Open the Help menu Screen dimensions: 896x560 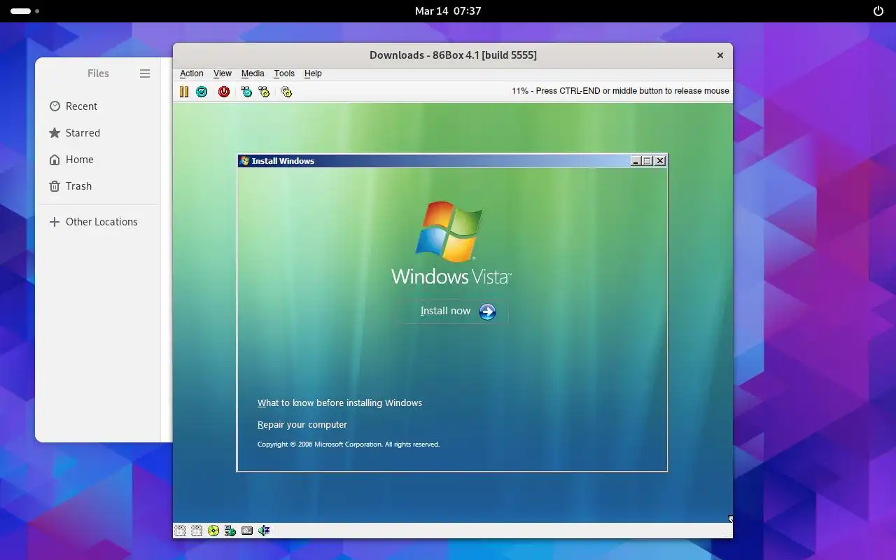click(313, 73)
